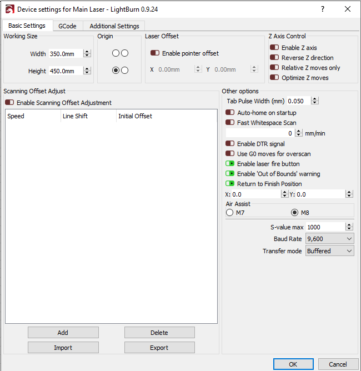Screen dimensions: 361x371
Task: Click the S-value max field
Action: (325, 227)
